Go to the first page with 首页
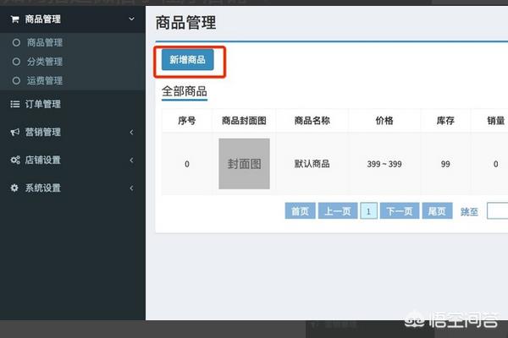Screen dimensions: 508x338 tap(299, 212)
